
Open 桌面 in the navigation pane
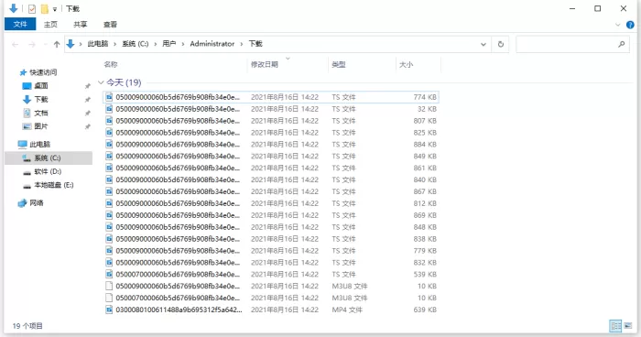tap(41, 86)
